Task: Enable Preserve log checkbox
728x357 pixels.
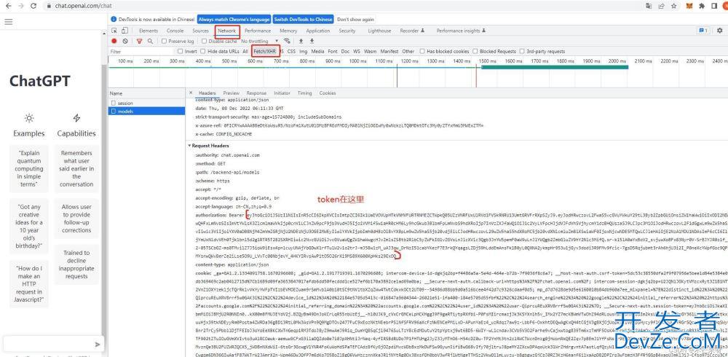Action: 165,41
